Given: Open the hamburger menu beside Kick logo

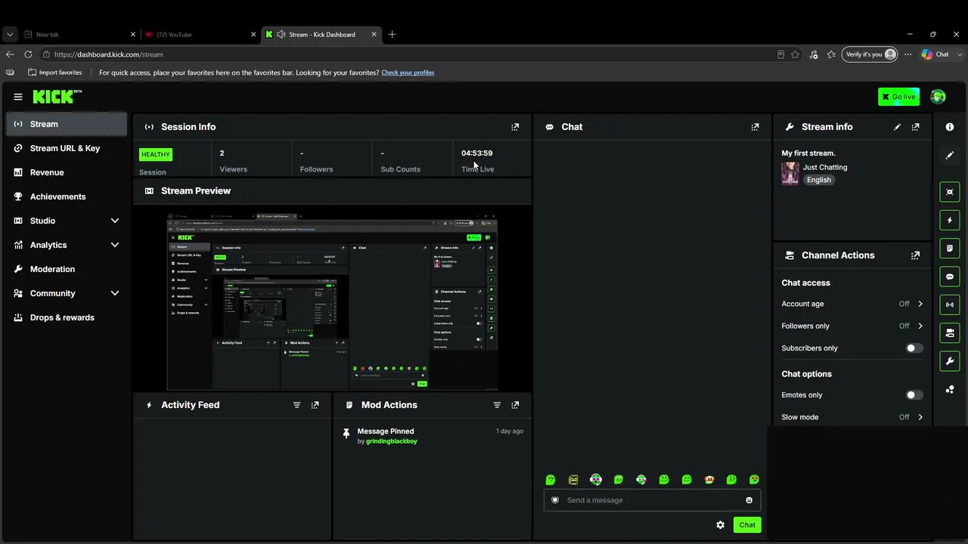Looking at the screenshot, I should pyautogui.click(x=18, y=97).
